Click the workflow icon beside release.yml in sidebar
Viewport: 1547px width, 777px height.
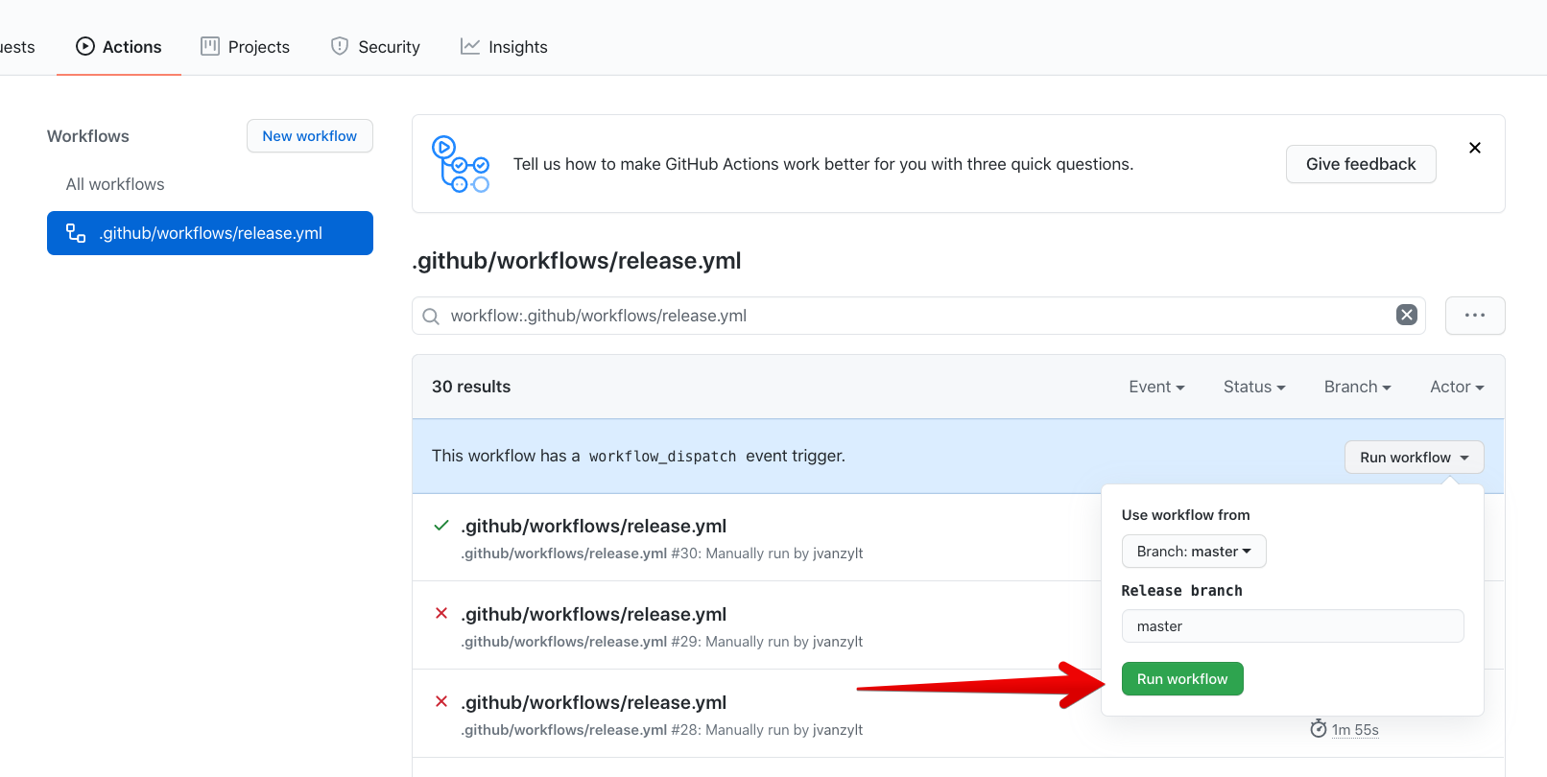point(76,233)
